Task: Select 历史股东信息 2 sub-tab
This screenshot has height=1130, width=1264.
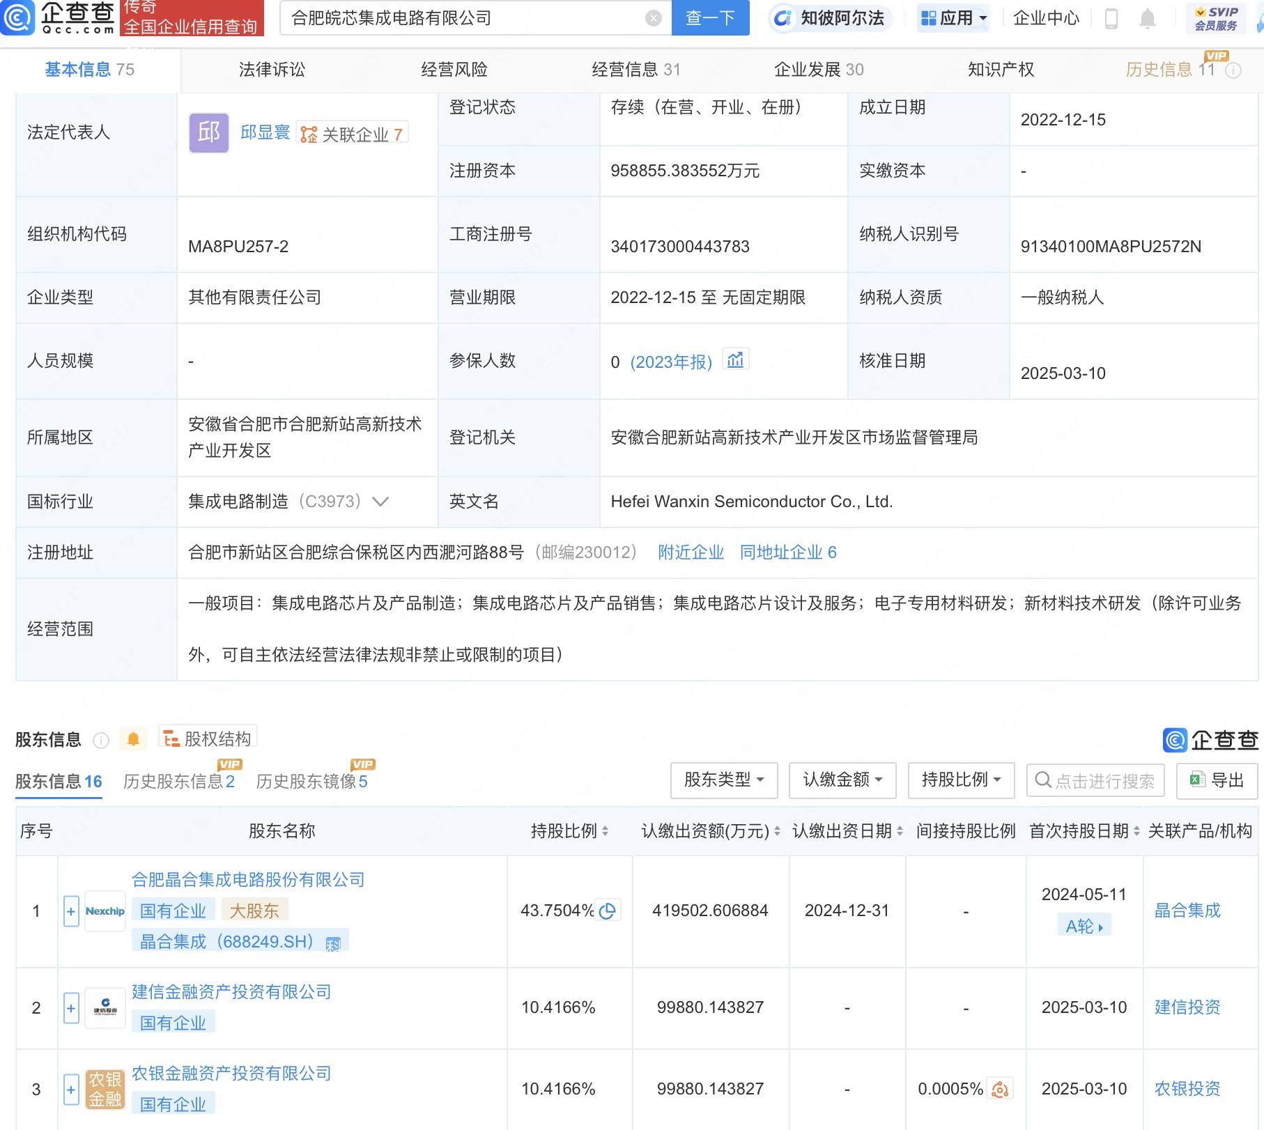Action: click(179, 782)
